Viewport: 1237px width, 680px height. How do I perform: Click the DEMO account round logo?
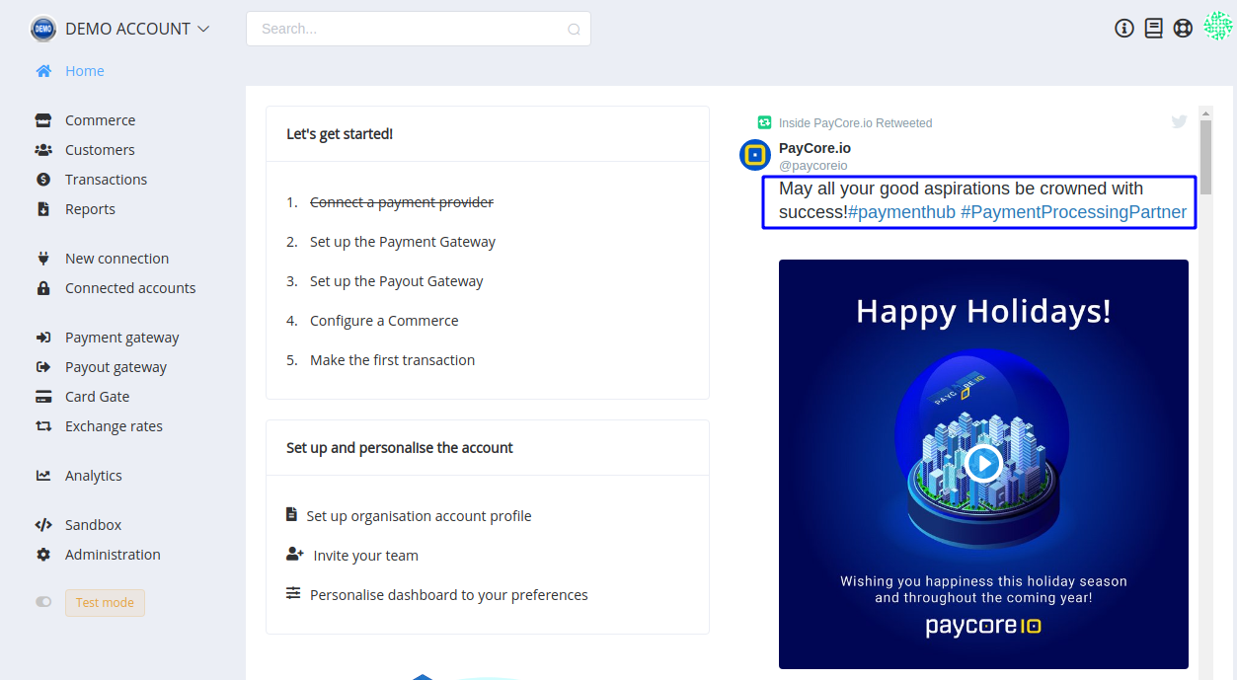pos(43,29)
